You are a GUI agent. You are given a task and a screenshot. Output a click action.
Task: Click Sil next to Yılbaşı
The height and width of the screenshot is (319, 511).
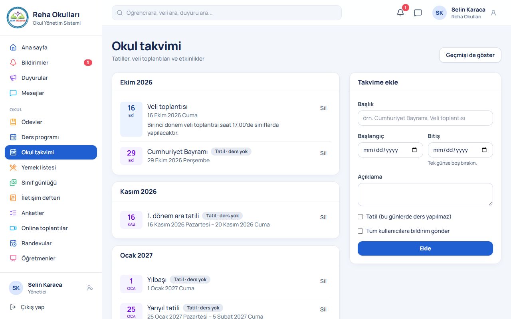[323, 281]
